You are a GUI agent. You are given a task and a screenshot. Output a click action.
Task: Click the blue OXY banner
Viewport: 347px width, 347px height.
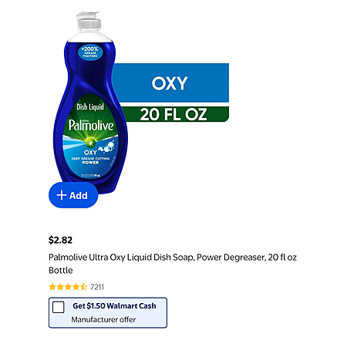click(170, 83)
